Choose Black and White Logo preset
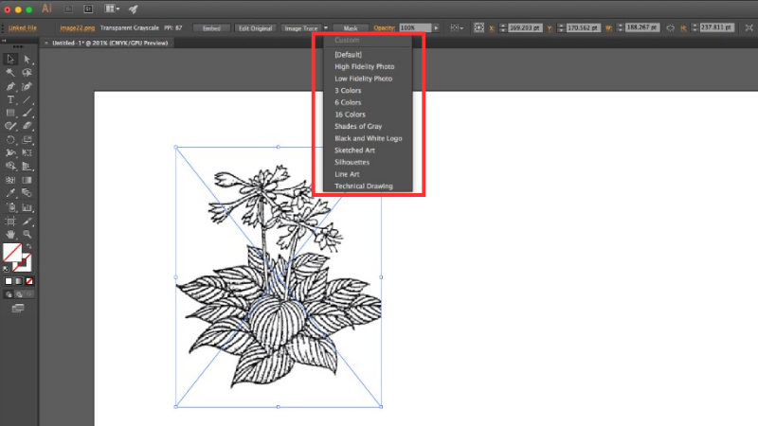This screenshot has width=758, height=426. [x=368, y=138]
